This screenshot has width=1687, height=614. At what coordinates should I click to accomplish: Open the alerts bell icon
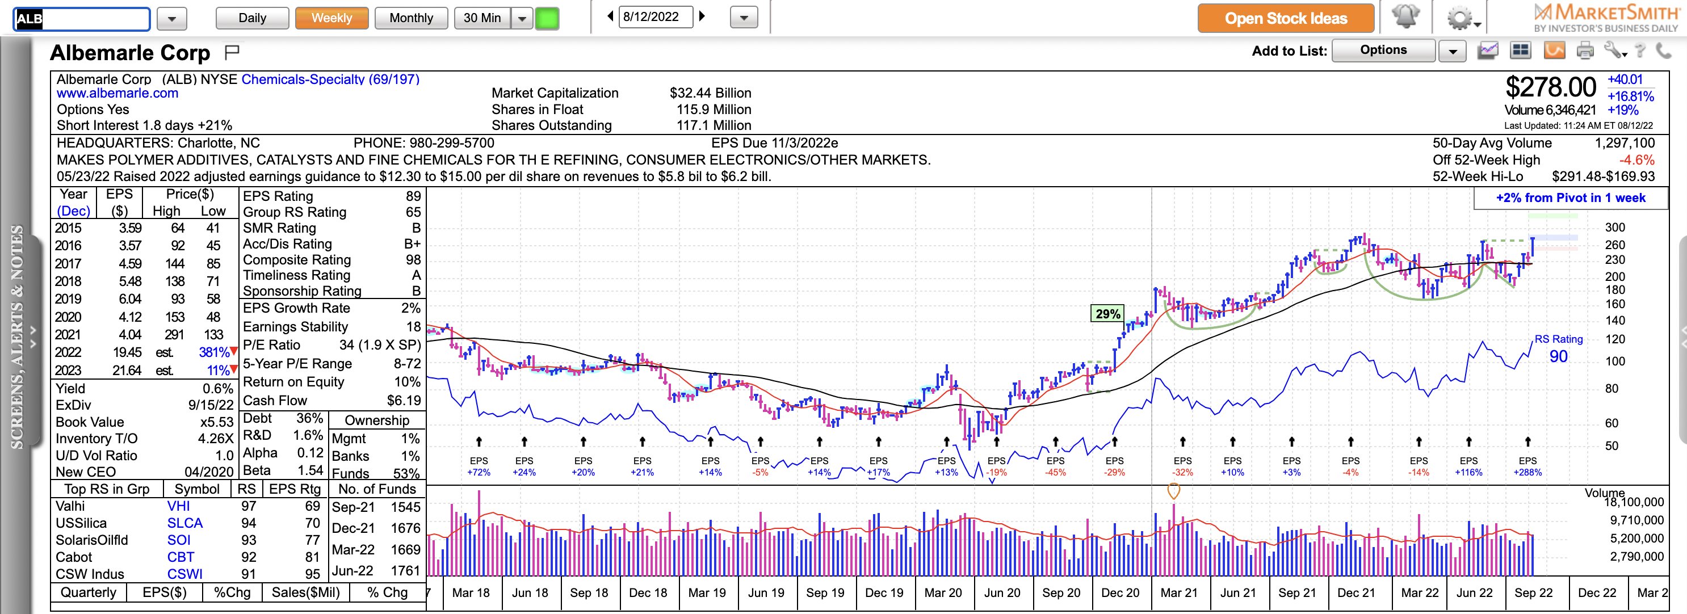[x=1405, y=18]
